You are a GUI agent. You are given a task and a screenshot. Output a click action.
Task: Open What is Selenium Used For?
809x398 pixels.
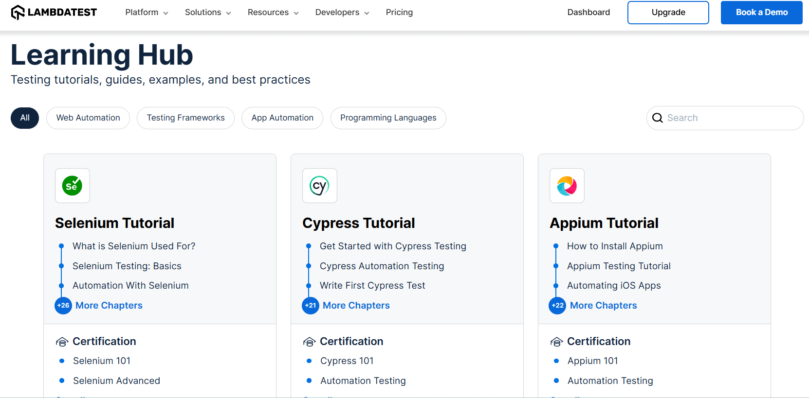134,246
